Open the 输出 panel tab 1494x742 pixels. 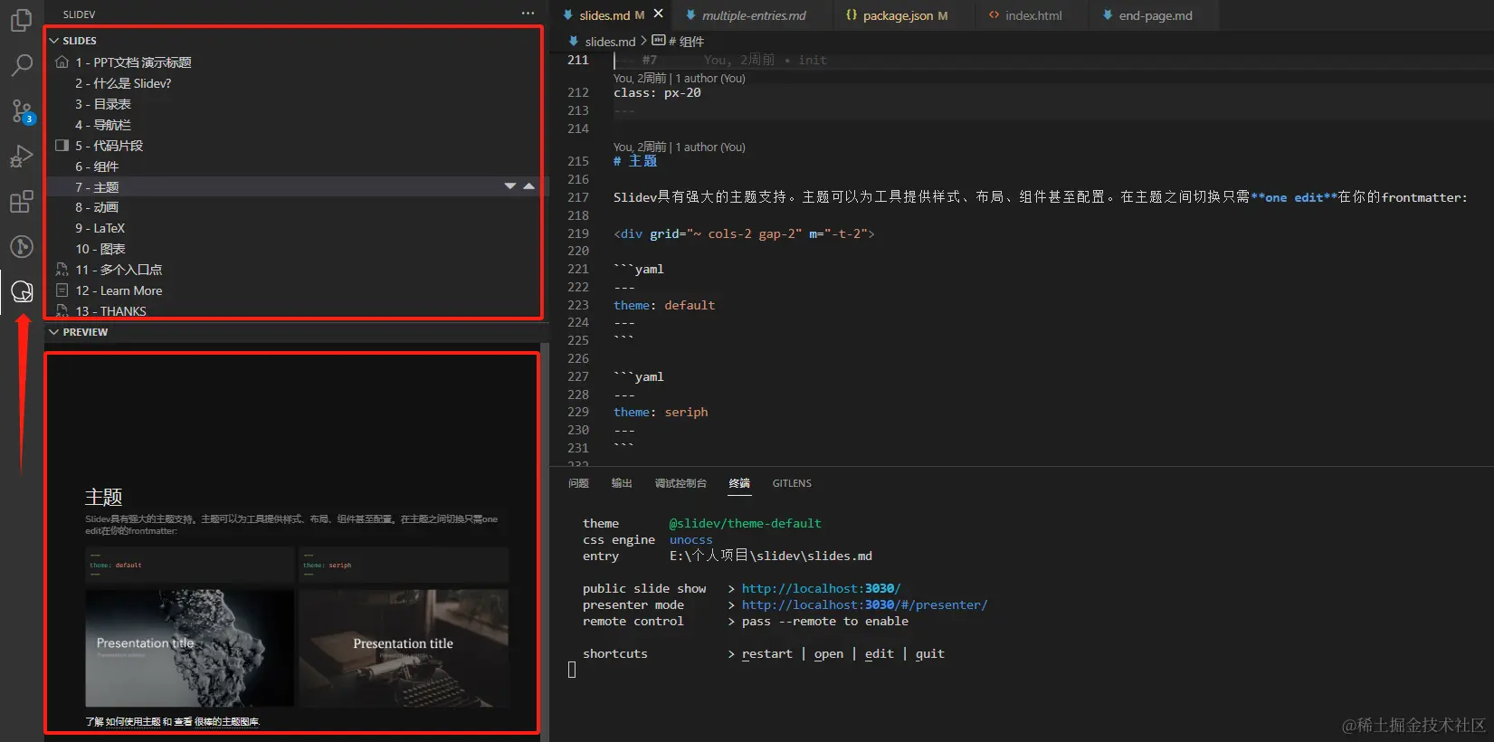(622, 483)
